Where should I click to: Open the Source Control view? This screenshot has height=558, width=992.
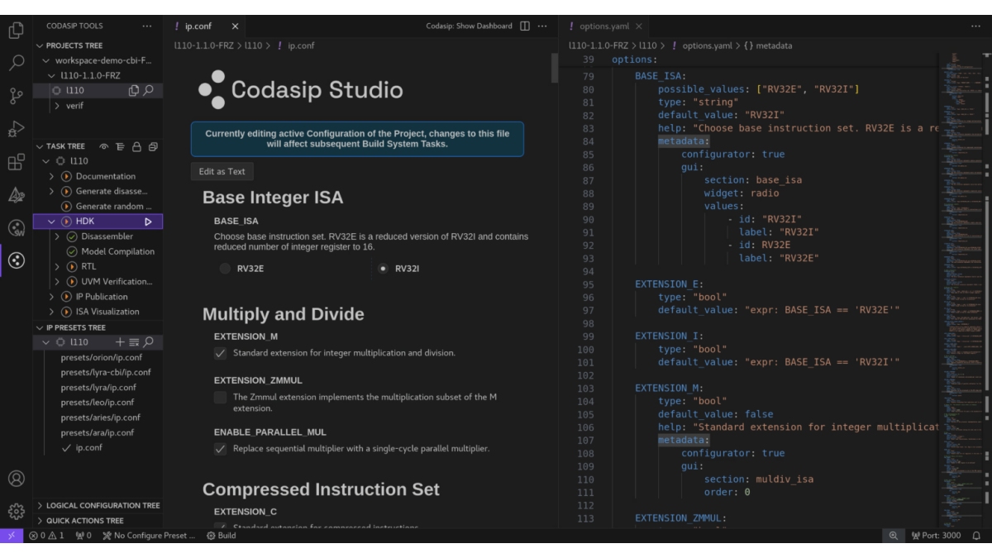click(x=17, y=96)
